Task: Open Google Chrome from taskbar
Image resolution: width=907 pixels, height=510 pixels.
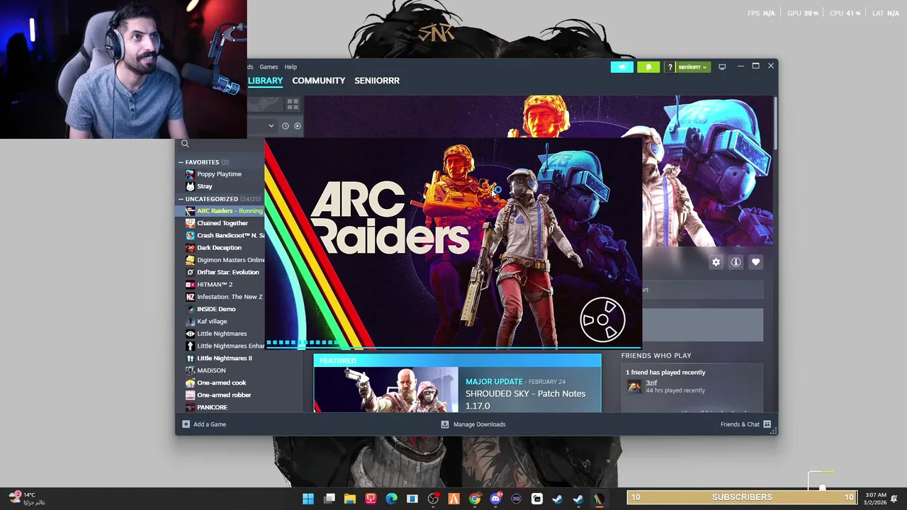Action: coord(475,499)
